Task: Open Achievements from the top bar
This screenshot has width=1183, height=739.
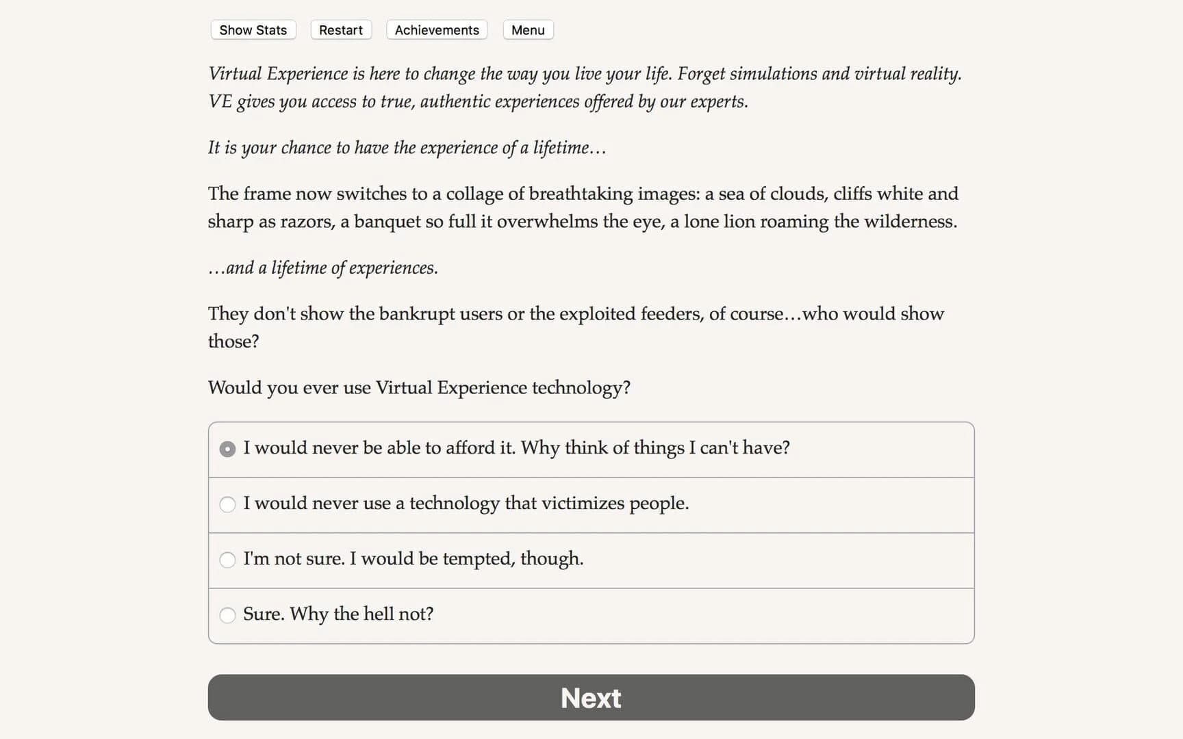Action: [x=436, y=30]
